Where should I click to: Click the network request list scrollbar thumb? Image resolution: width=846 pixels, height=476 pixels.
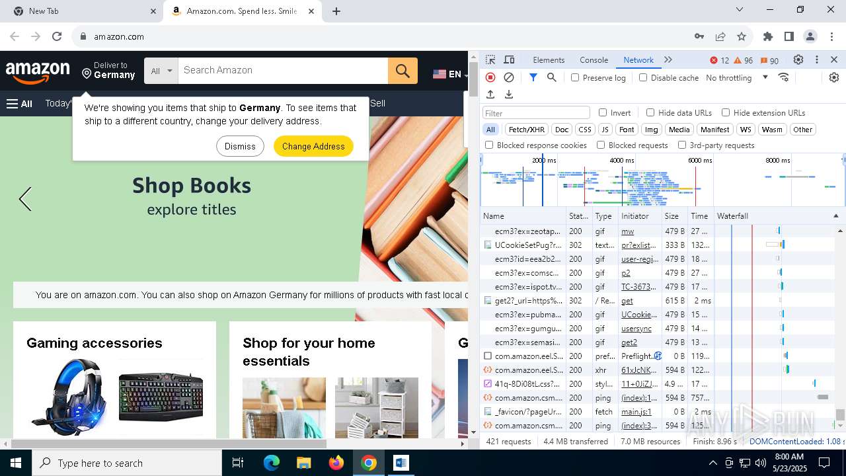click(840, 415)
